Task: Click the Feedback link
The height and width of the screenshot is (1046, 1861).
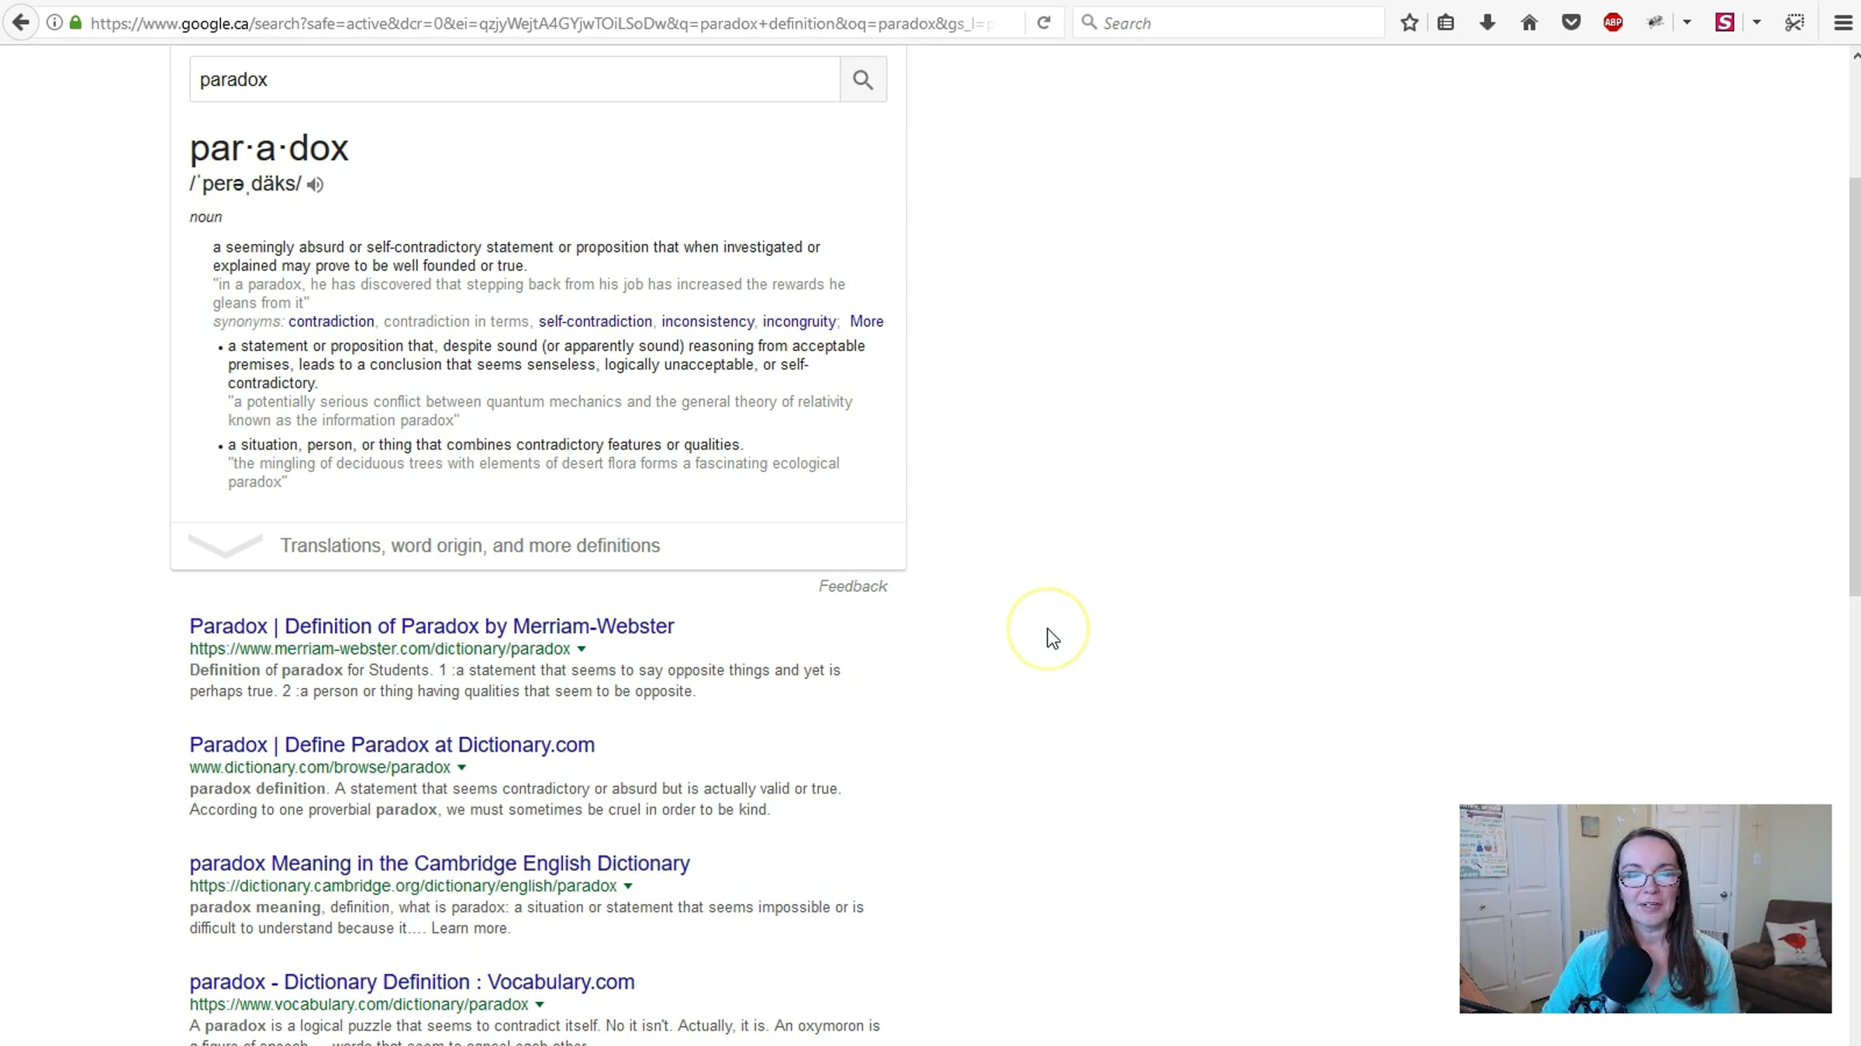Action: tap(852, 587)
